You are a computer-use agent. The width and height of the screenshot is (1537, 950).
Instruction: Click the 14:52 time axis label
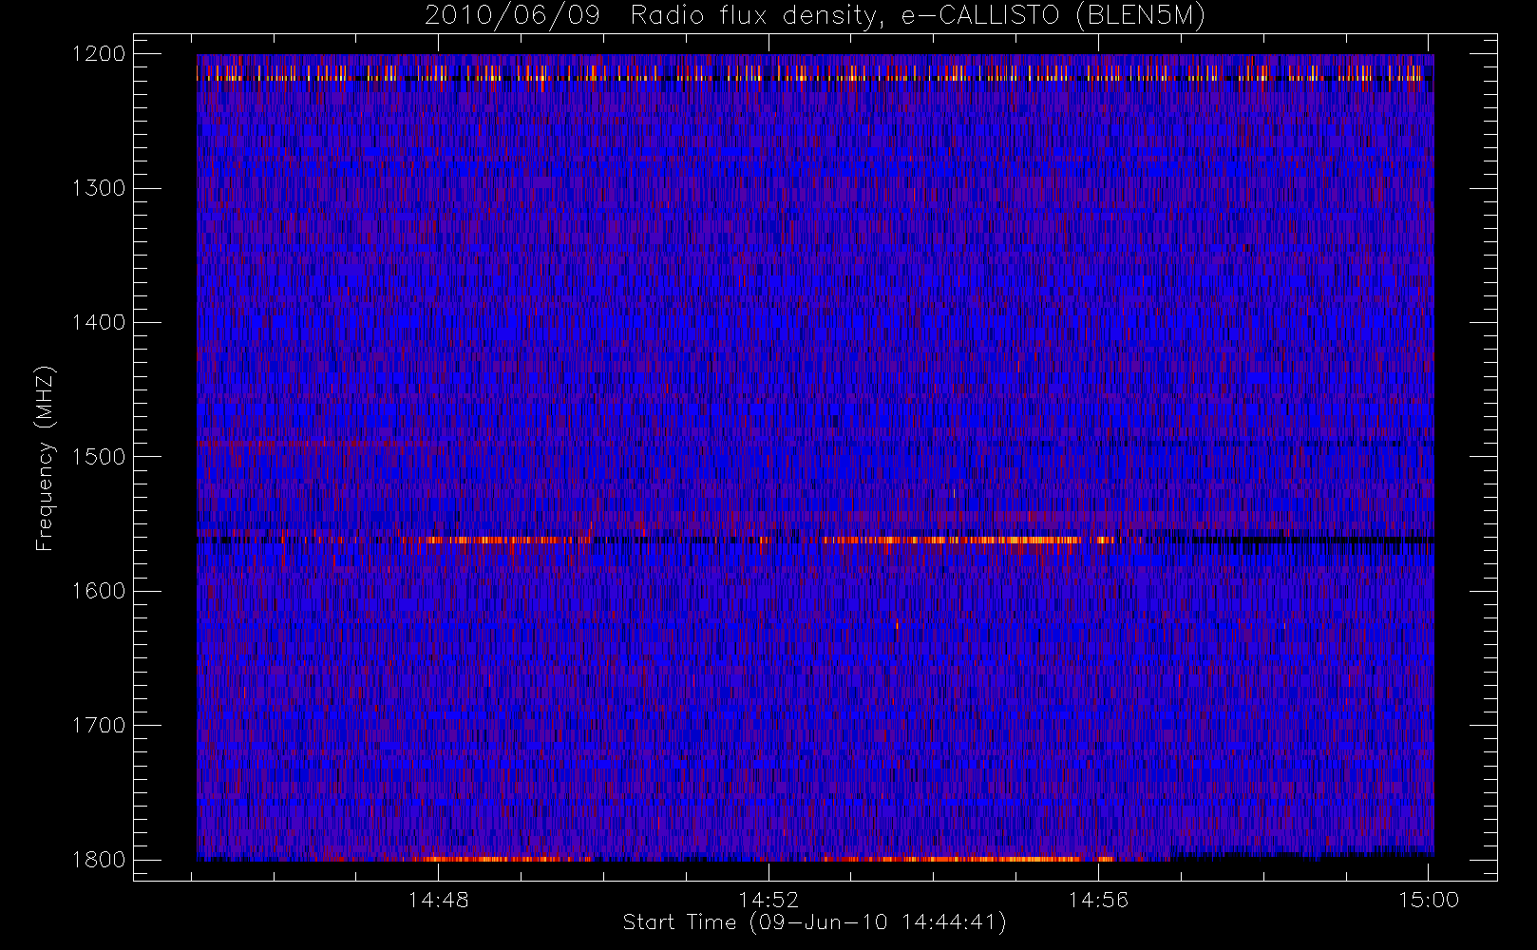pos(768,900)
